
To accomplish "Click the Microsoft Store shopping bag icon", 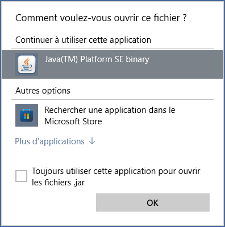I will (27, 115).
